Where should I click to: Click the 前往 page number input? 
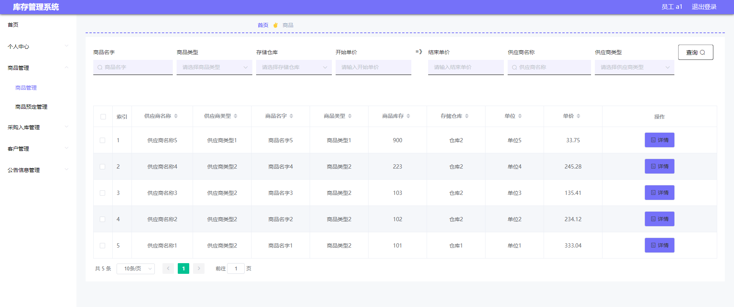coord(236,268)
